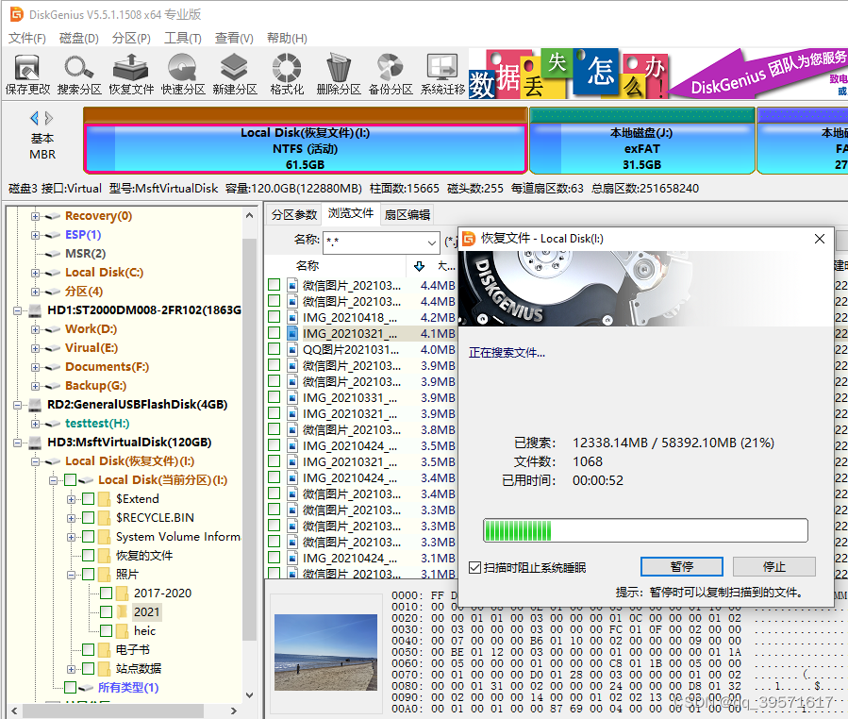Expand the Backup(G:) partition node
This screenshot has height=719, width=848.
[x=35, y=386]
